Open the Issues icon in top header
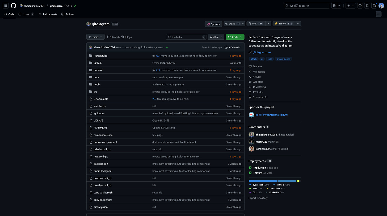 coord(360,6)
